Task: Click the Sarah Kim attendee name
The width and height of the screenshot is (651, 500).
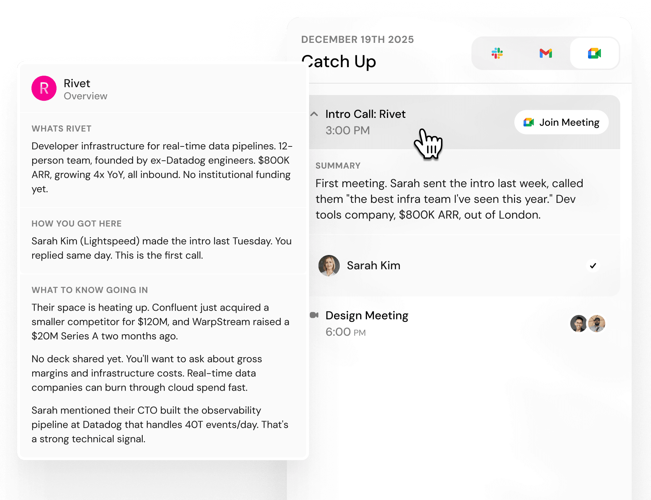Action: 373,266
